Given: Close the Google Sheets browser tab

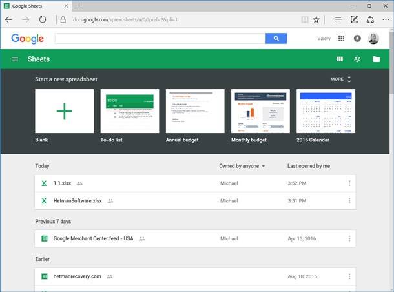Looking at the screenshot, I should tap(66, 6).
